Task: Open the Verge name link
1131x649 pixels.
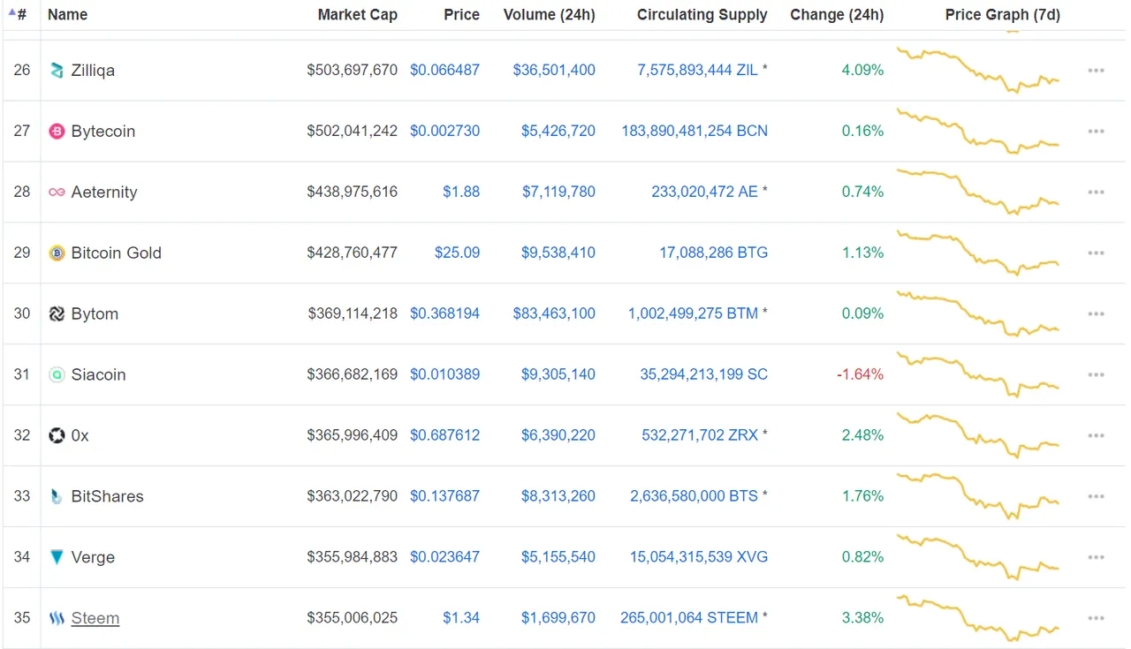Action: pyautogui.click(x=93, y=557)
